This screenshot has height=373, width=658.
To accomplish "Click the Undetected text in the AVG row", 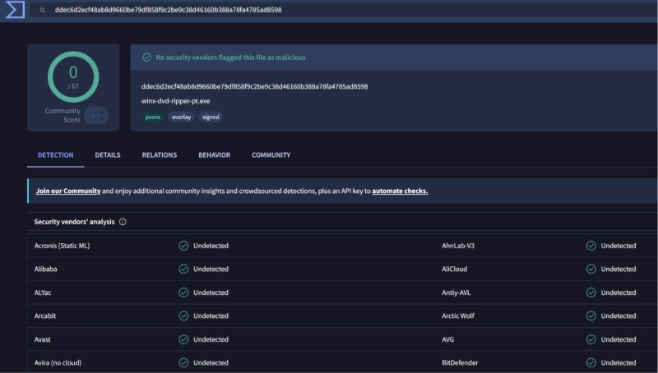I will click(x=619, y=339).
